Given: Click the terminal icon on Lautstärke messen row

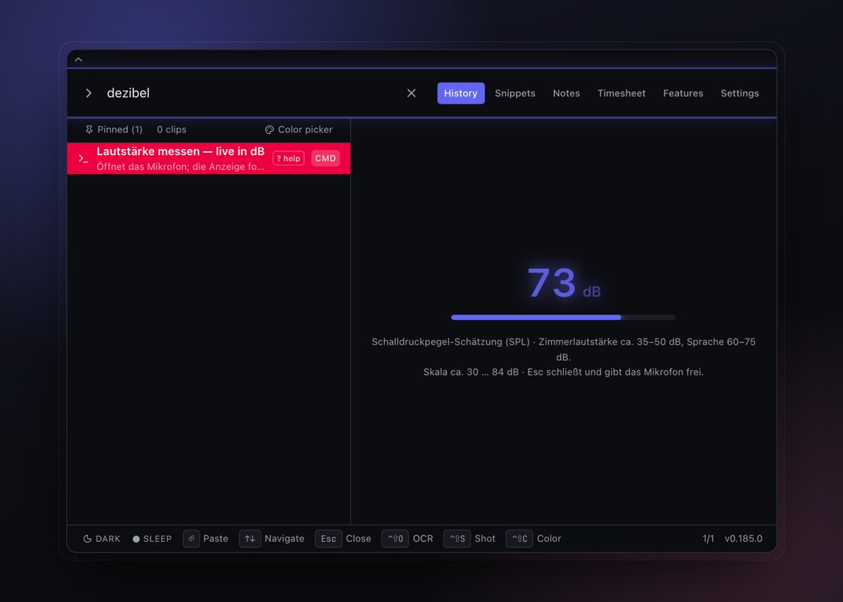Looking at the screenshot, I should pos(84,159).
